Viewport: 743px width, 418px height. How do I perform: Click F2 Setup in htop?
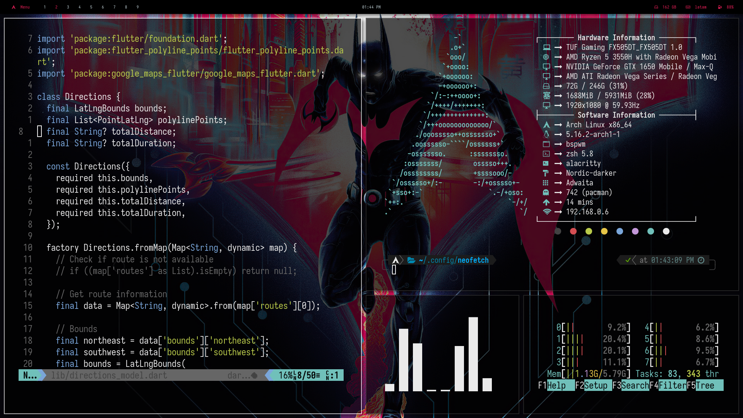click(x=593, y=385)
